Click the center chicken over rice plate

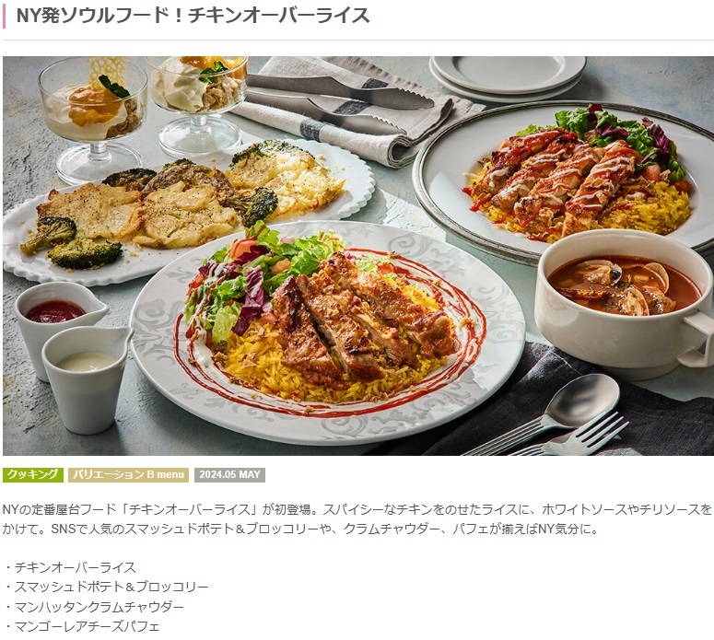pos(327,332)
